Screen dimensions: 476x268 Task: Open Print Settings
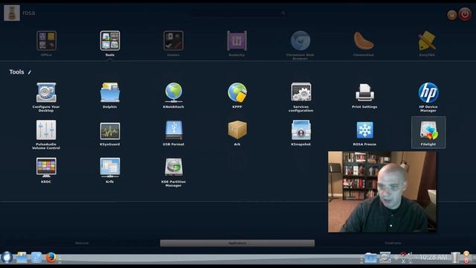[x=364, y=95]
